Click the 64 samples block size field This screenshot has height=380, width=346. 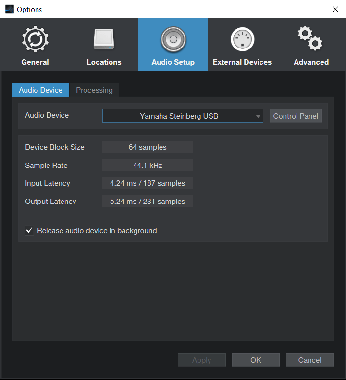click(x=148, y=147)
